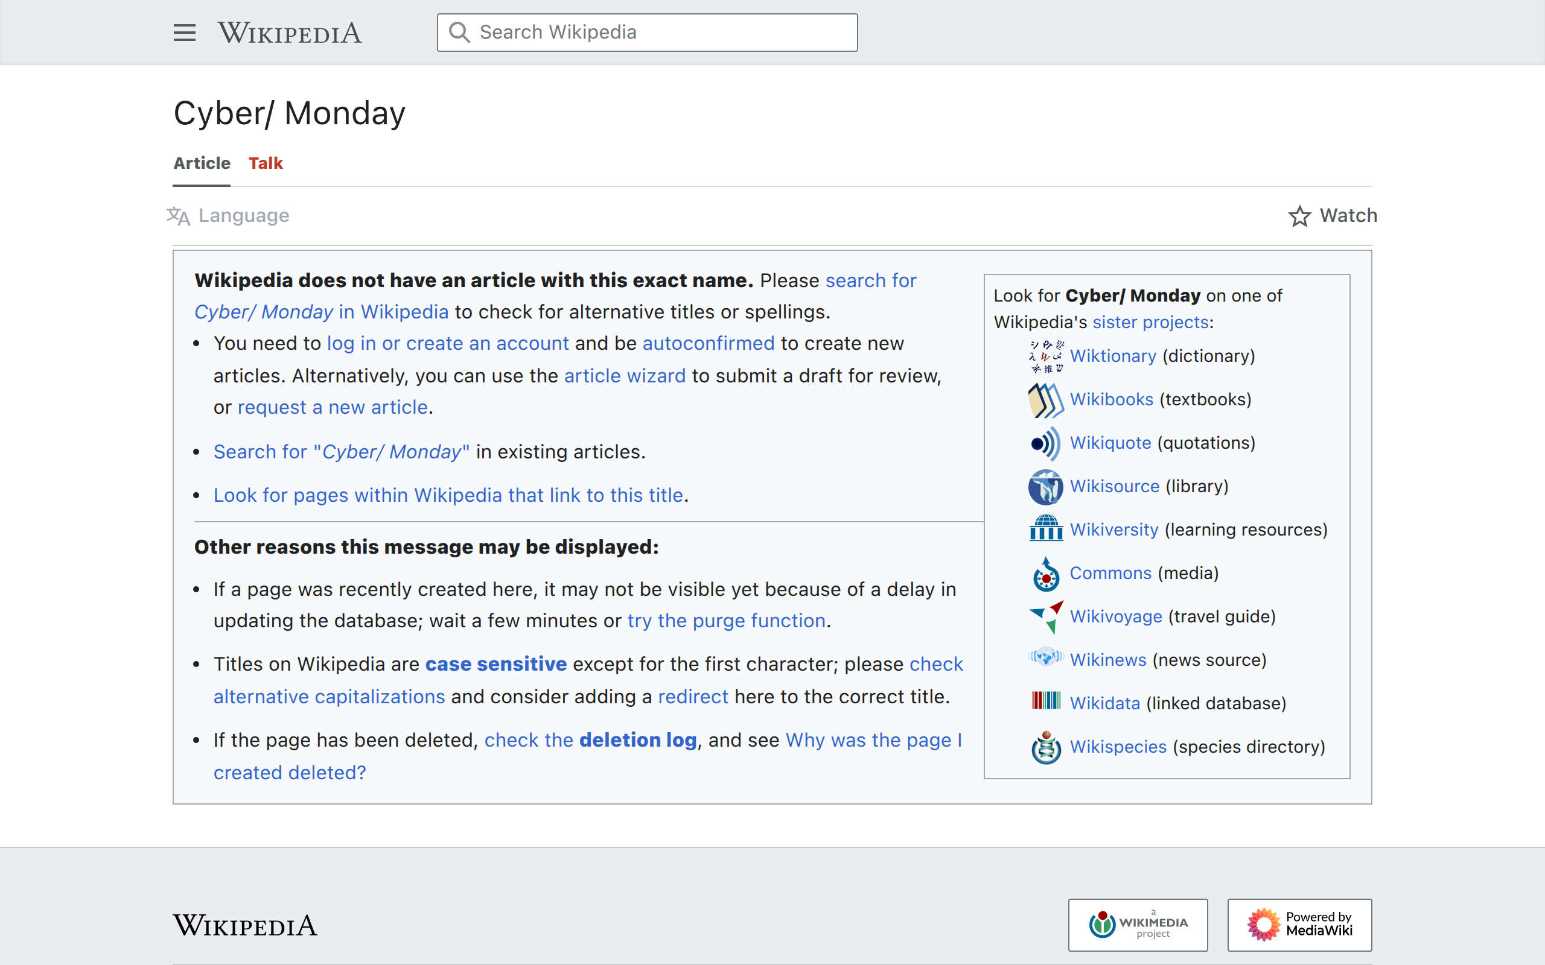Focus the Search Wikipedia input field
The width and height of the screenshot is (1545, 965).
[648, 33]
